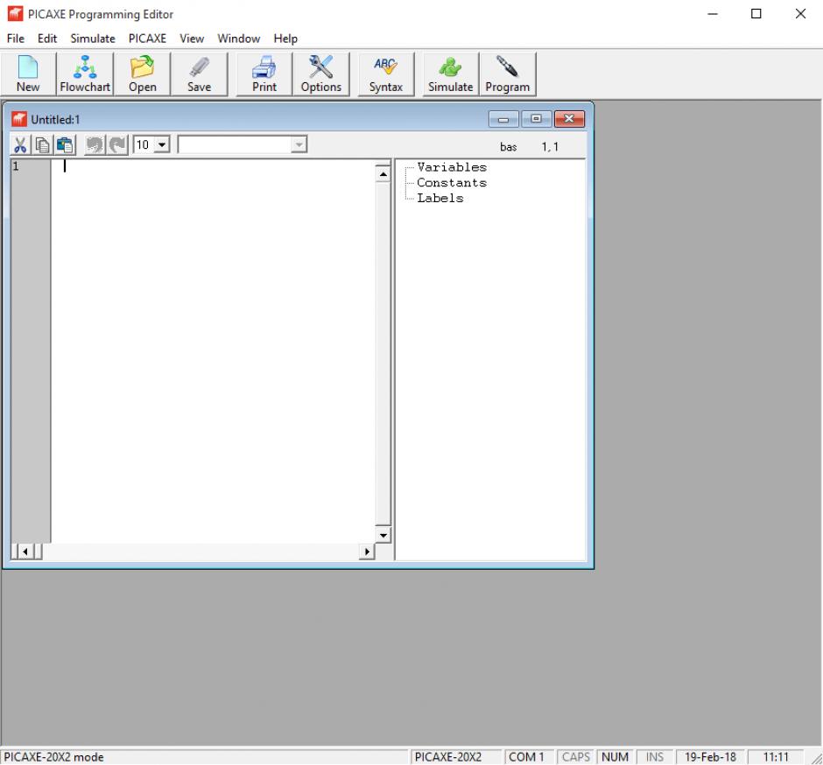Click the 19-Feb-18 date in status bar
Screen dimensions: 823x765
coord(710,756)
